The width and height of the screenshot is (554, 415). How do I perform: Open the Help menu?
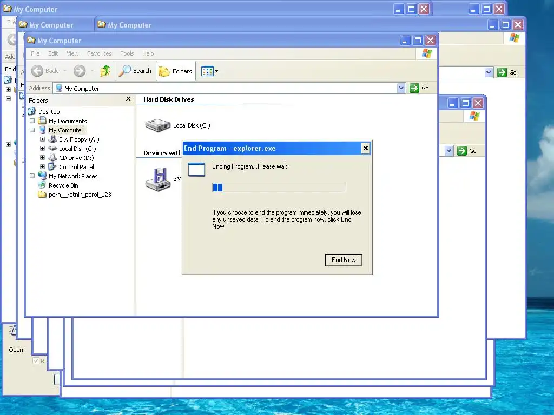[x=148, y=53]
